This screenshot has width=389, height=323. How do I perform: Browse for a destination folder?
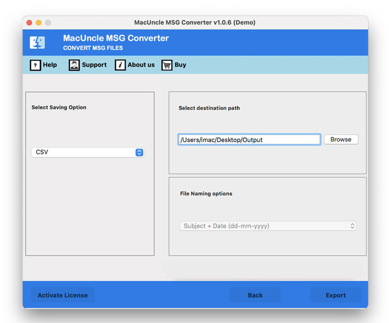[341, 139]
